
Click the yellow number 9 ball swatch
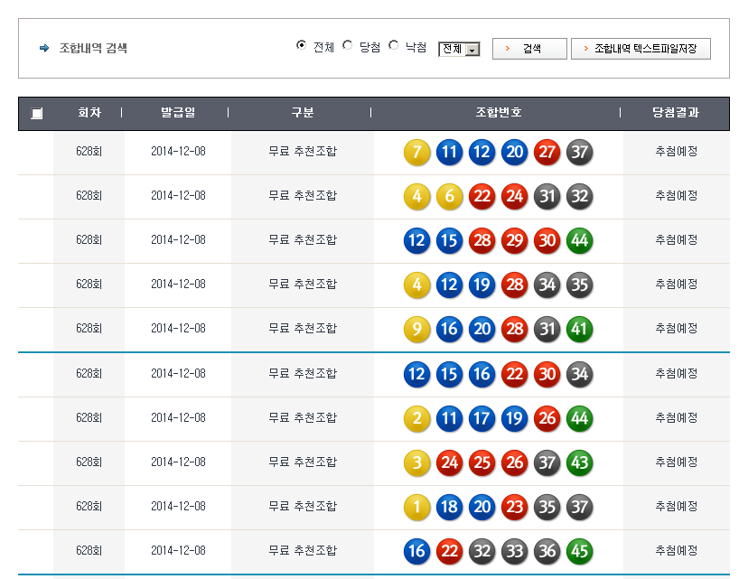[416, 330]
